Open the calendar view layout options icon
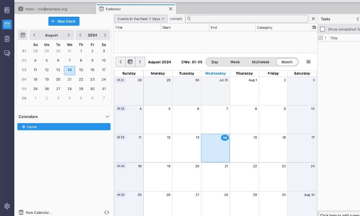360x216 pixels. coord(308,62)
